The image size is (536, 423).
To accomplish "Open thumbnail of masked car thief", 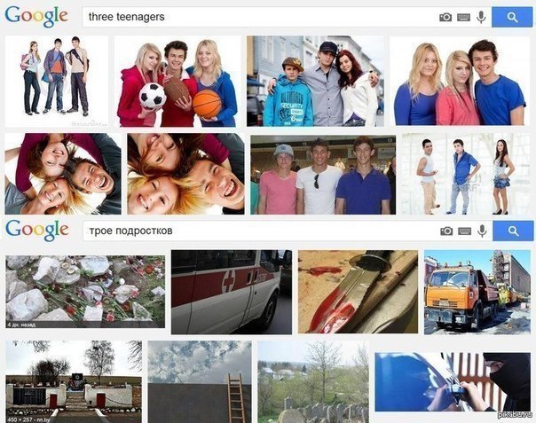I will 453,382.
